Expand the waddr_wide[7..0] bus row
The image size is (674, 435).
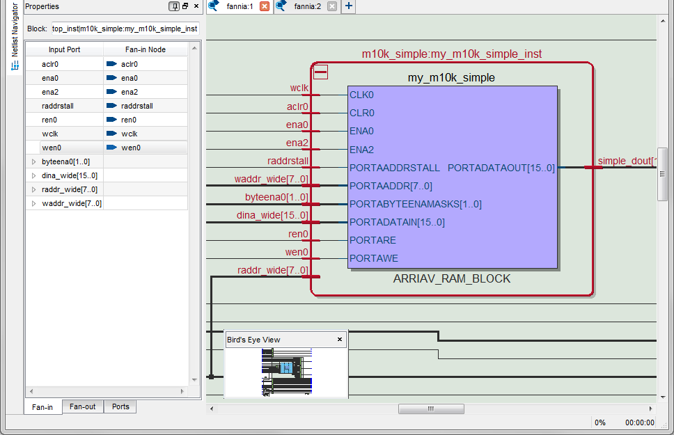coord(33,203)
